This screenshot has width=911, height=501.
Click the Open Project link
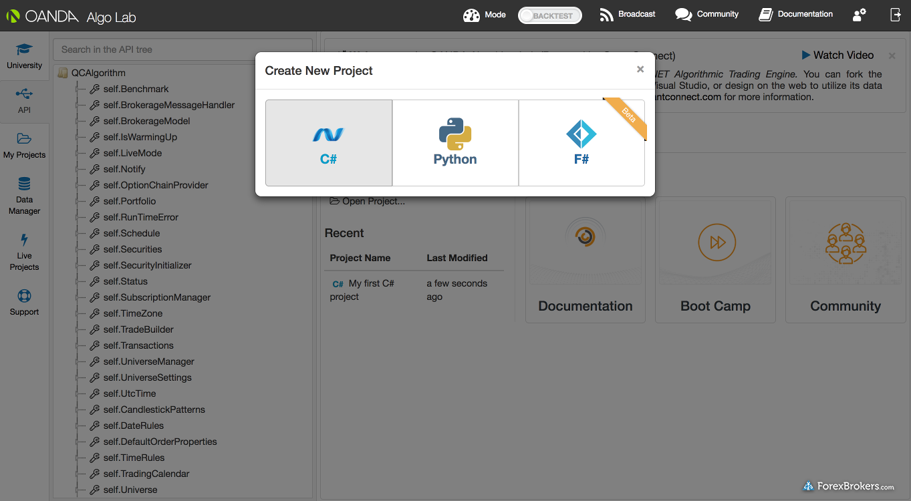tap(367, 201)
